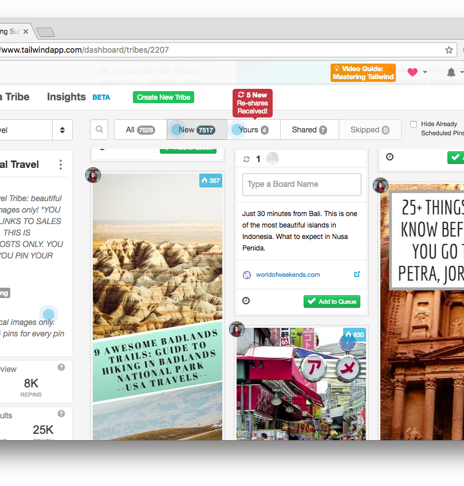Click the 8K REPINS statistic
The width and height of the screenshot is (464, 486).
[31, 387]
